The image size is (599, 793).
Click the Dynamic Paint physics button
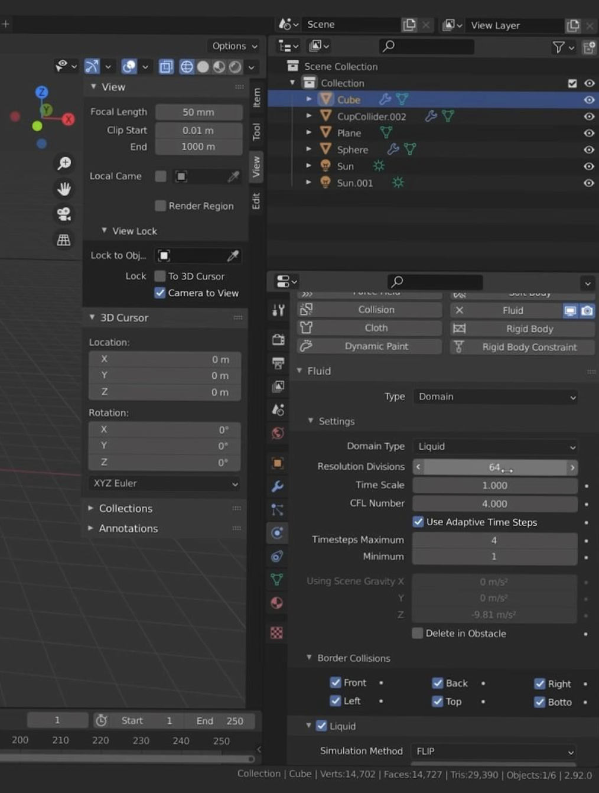[370, 346]
